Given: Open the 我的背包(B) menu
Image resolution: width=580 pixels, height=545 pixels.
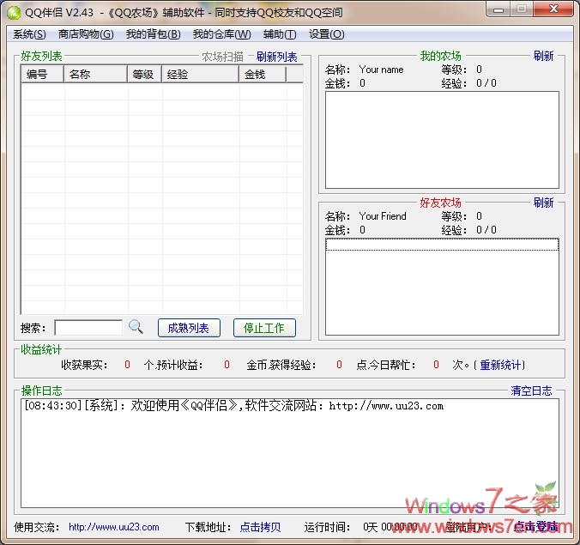Looking at the screenshot, I should pos(153,34).
